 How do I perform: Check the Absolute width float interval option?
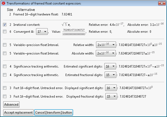5,53
